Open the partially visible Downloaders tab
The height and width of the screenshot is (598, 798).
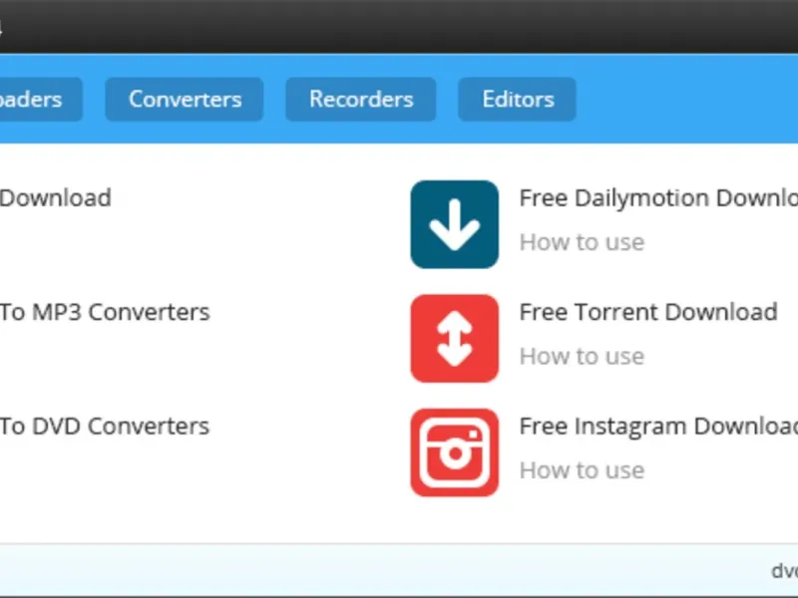coord(40,99)
